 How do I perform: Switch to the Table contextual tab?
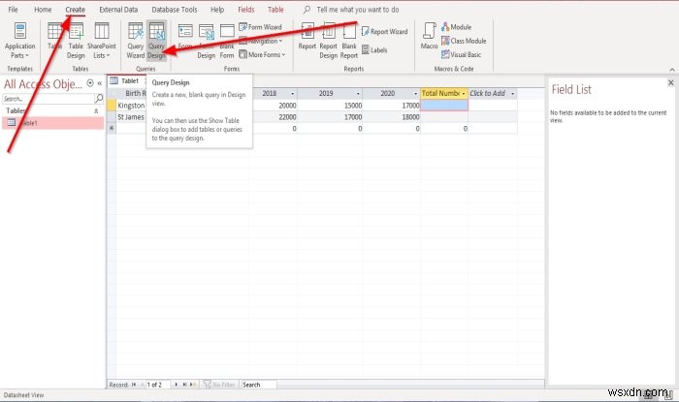[275, 9]
